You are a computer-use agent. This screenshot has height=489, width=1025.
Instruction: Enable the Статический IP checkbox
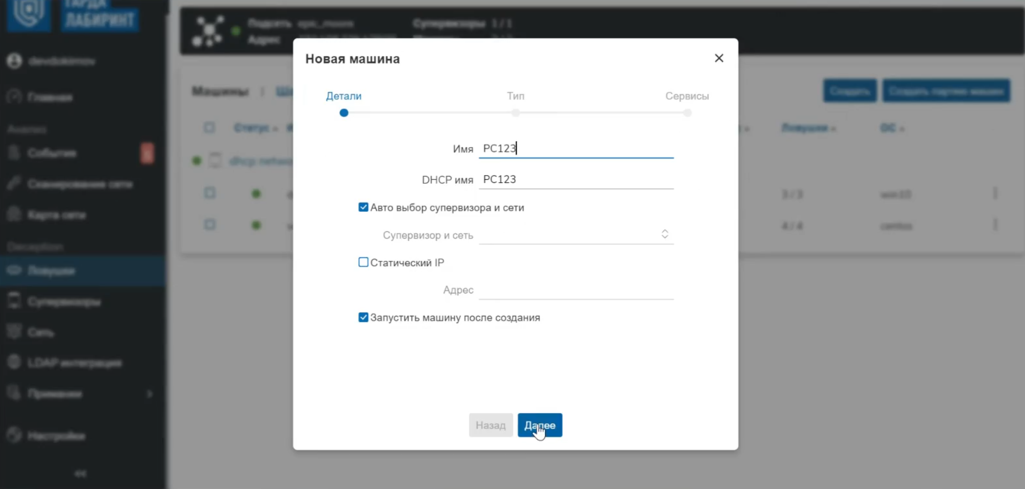[x=363, y=262]
